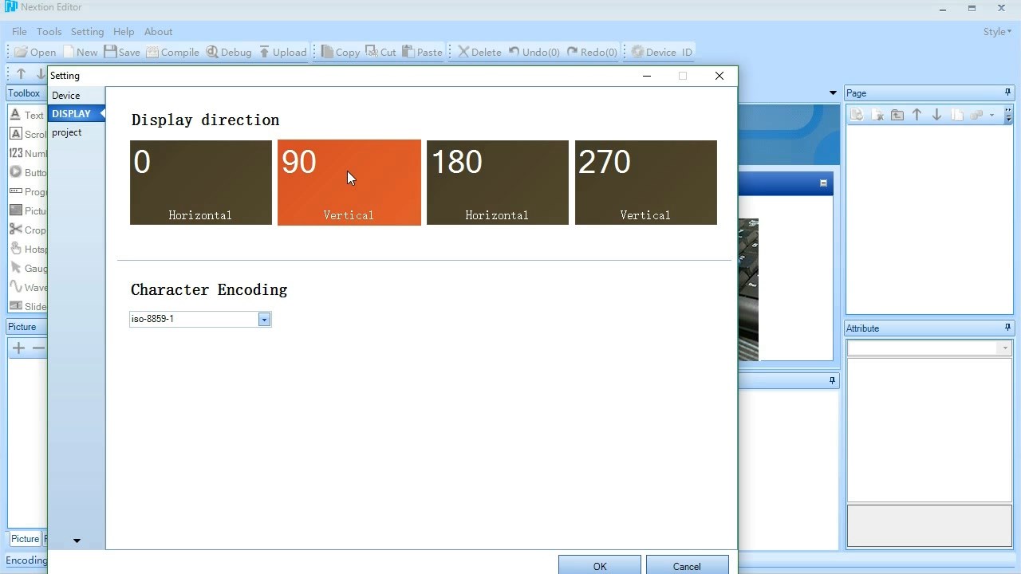Click the Open toolbar button

click(35, 52)
